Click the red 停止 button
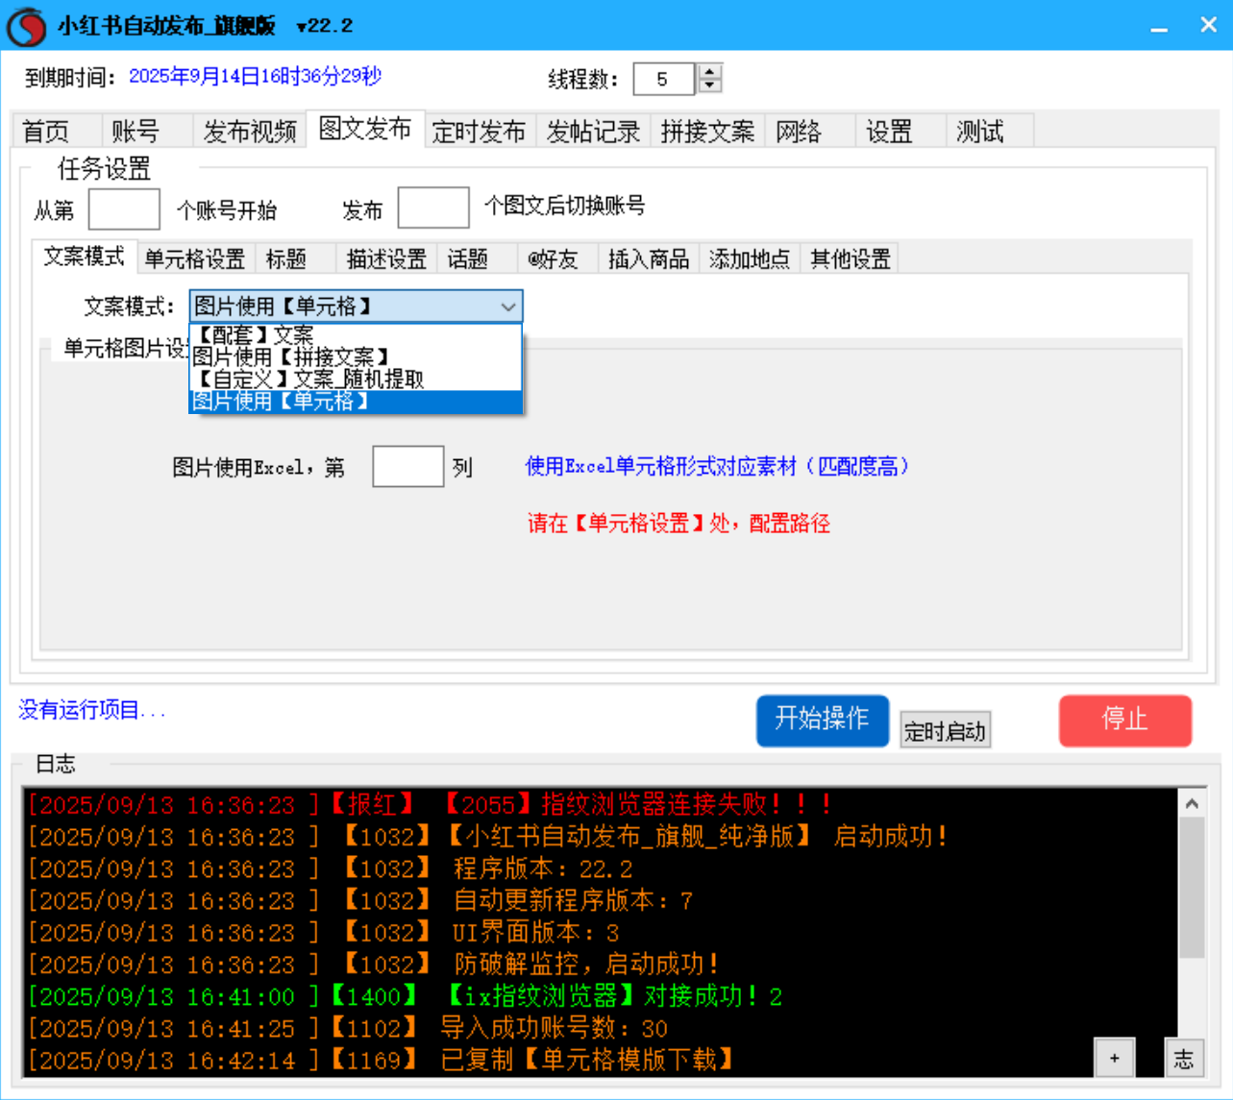The height and width of the screenshot is (1100, 1233). click(x=1125, y=721)
